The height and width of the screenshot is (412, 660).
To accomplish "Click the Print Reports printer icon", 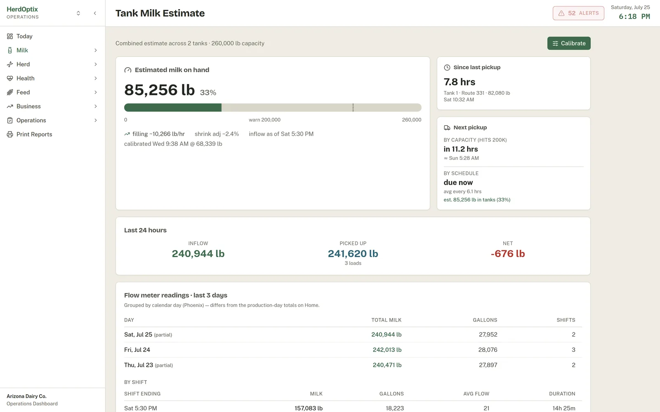I will tap(10, 134).
